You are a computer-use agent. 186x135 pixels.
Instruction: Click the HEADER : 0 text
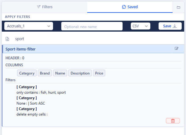[15, 58]
